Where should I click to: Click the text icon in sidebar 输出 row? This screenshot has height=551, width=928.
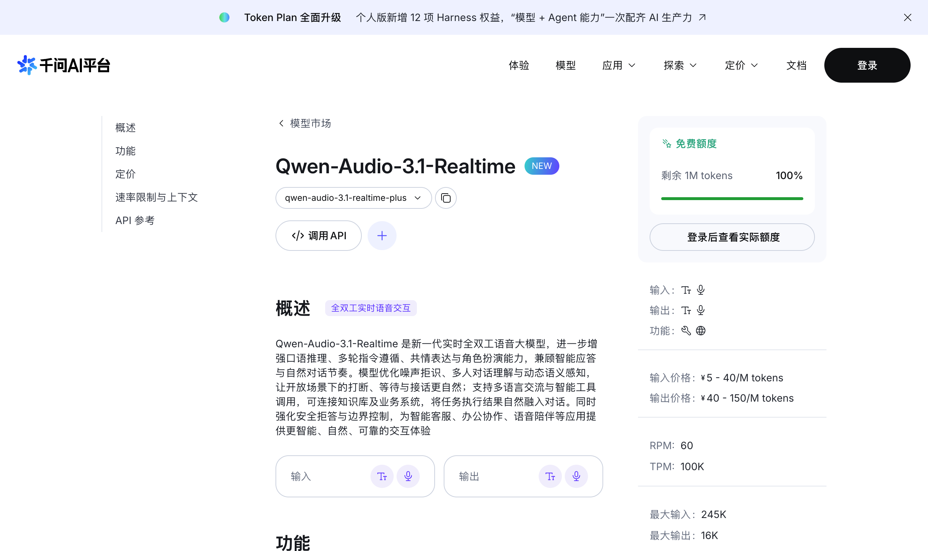pyautogui.click(x=686, y=310)
